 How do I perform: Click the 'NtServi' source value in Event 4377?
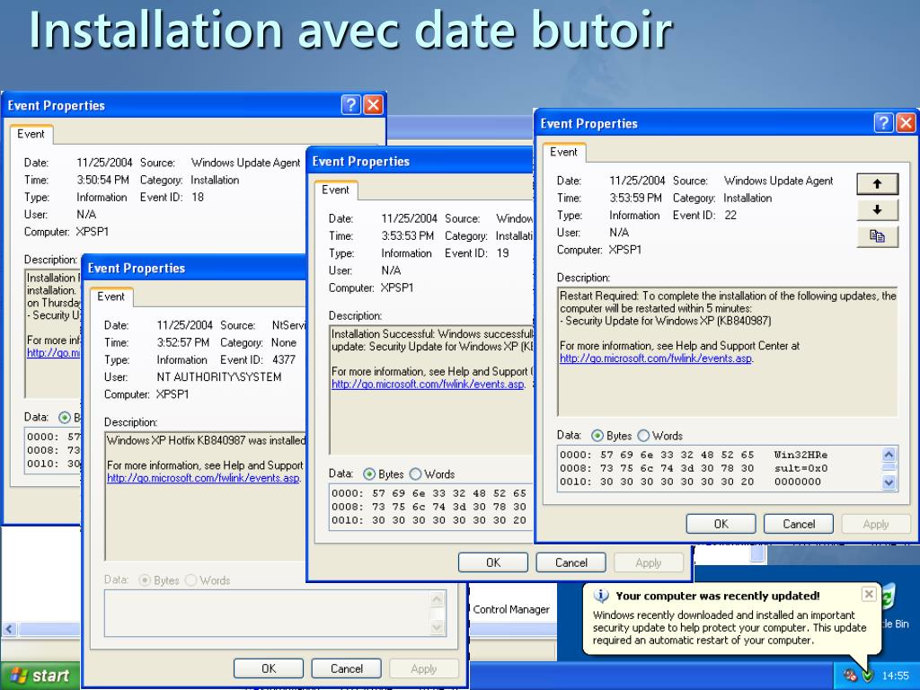click(x=288, y=325)
